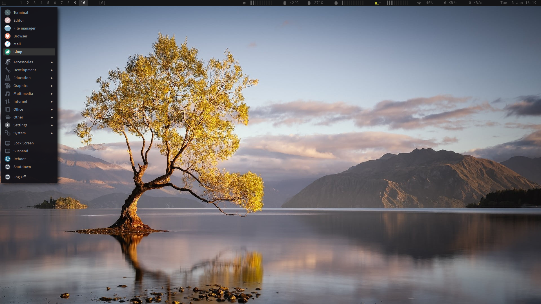
Task: Choose Log Off from menu
Action: (x=19, y=177)
